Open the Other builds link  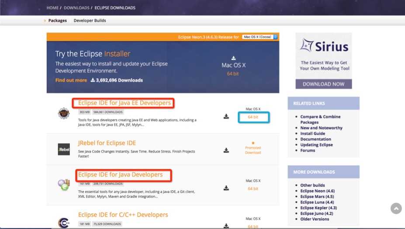click(x=312, y=185)
